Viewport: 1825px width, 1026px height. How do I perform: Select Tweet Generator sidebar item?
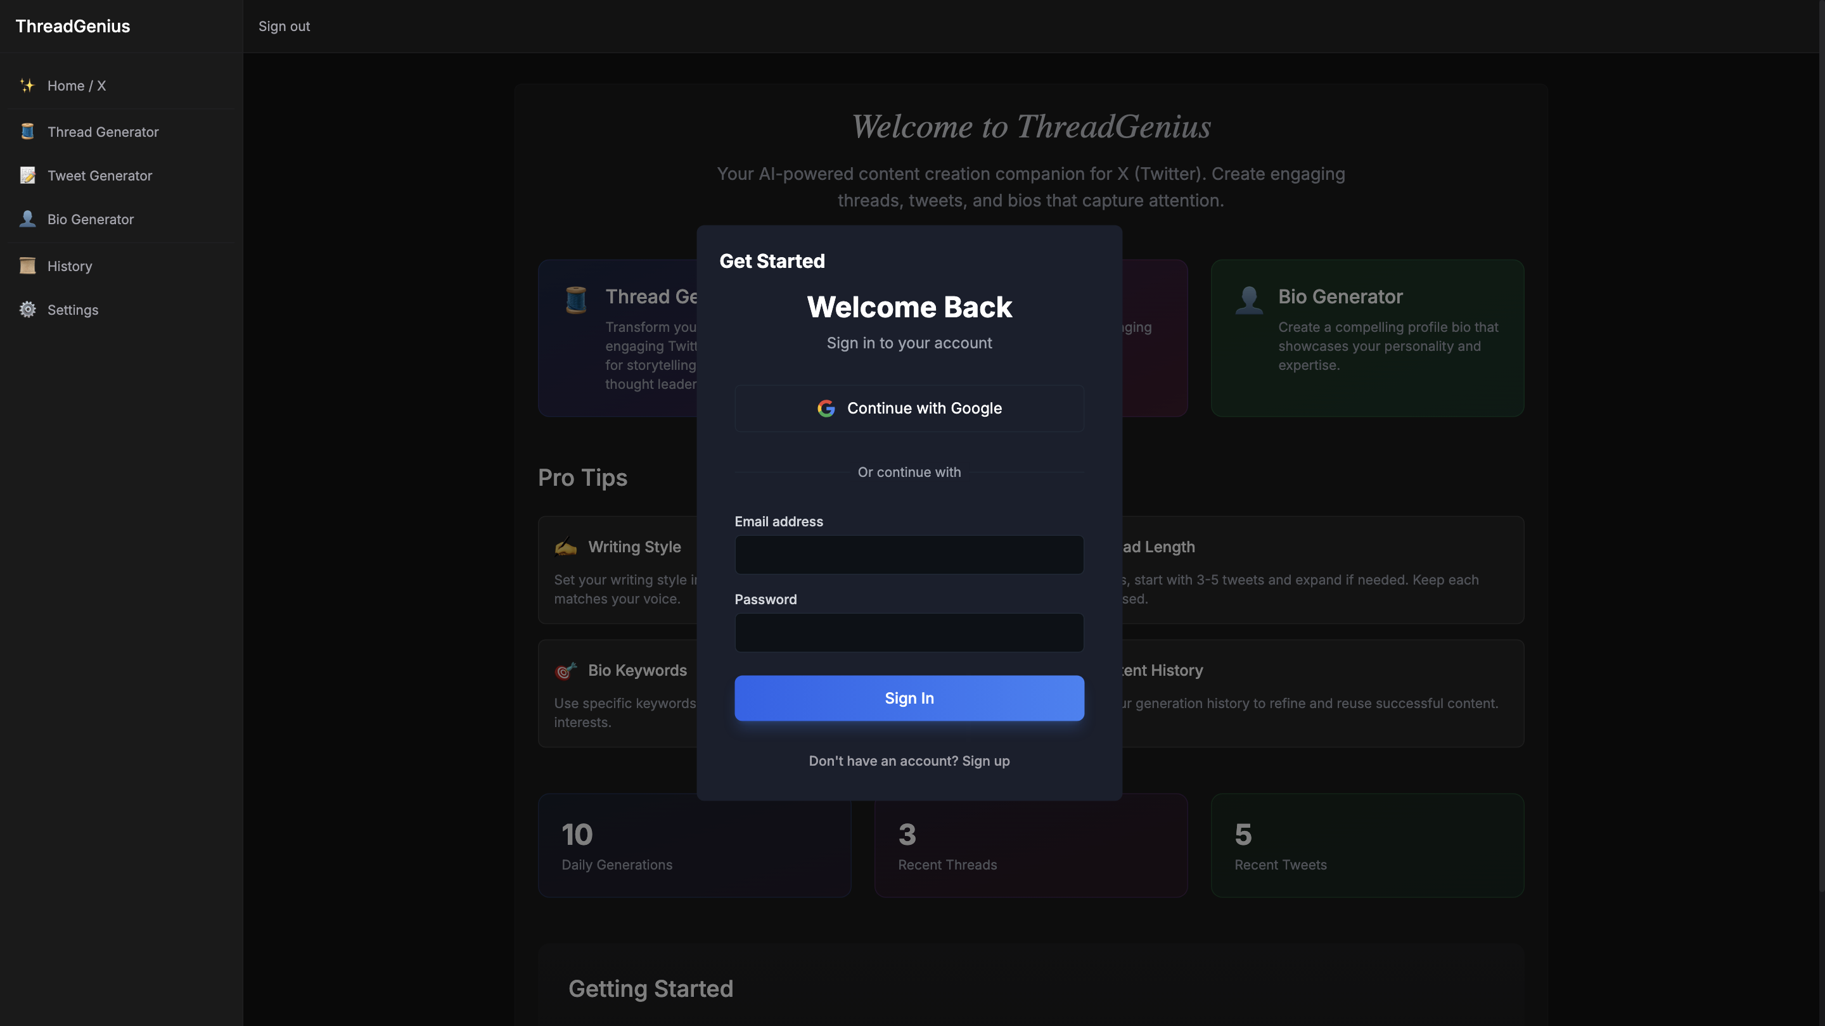(x=99, y=175)
